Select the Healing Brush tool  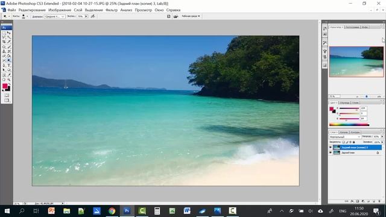tap(4, 46)
